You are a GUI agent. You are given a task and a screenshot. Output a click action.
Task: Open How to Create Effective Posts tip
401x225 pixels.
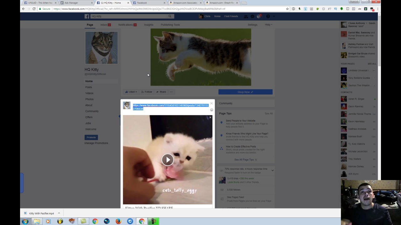[x=241, y=147]
